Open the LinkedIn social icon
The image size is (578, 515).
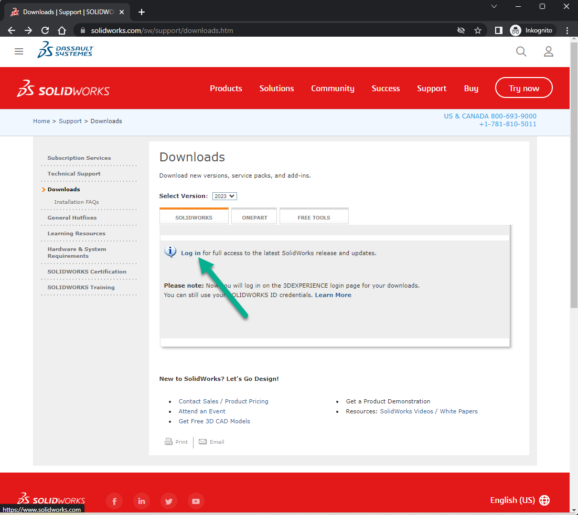[142, 501]
